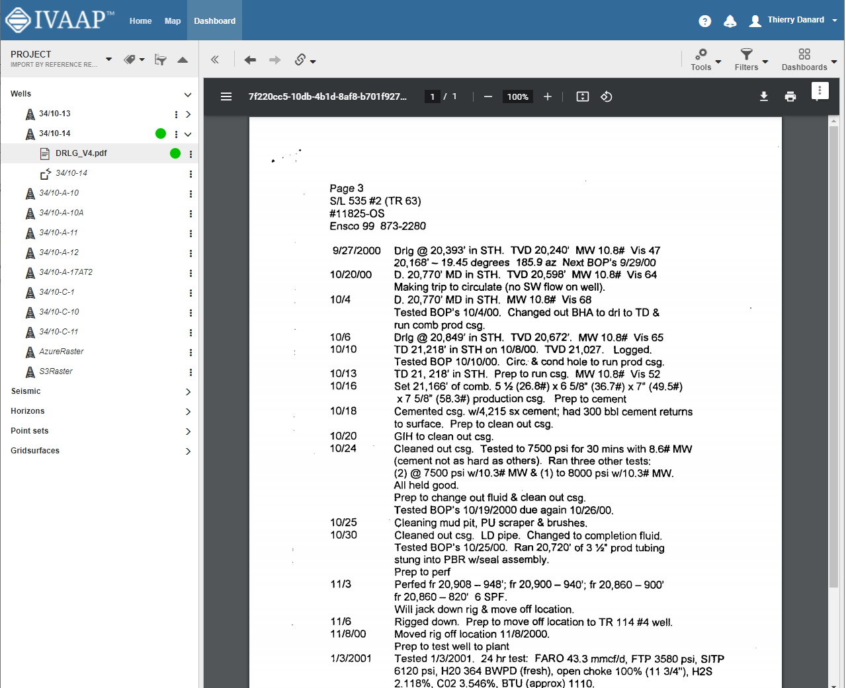Open options menu for S3Raster
This screenshot has height=688, width=846.
[190, 372]
